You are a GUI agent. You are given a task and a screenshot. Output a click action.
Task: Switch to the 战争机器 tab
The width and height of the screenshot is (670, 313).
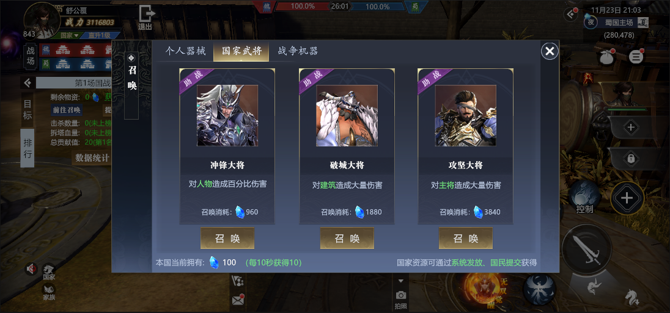pos(298,51)
